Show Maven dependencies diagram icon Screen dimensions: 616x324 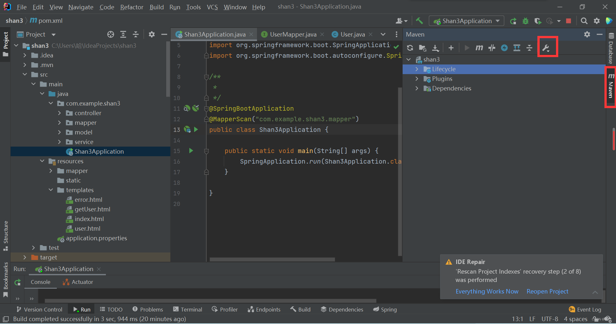pyautogui.click(x=517, y=48)
